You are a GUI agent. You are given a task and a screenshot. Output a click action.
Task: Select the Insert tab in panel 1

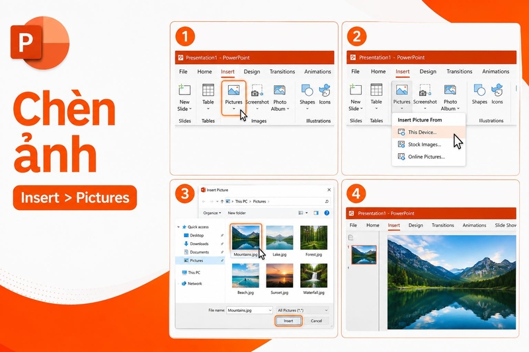(x=227, y=71)
